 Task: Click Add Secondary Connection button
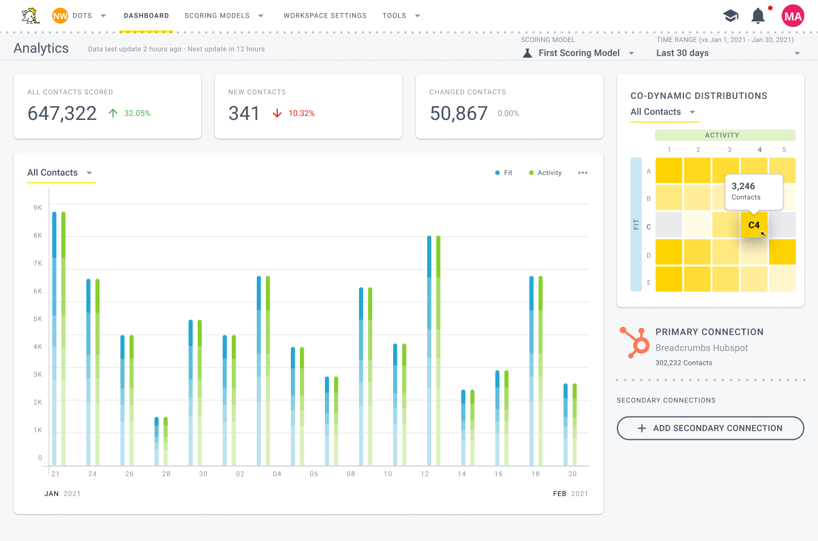[711, 428]
